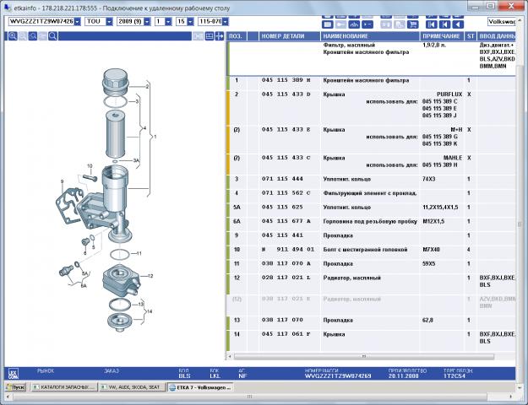This screenshot has height=405, width=528.
Task: Open the 2009 (9) model year dropdown
Action: [x=147, y=22]
